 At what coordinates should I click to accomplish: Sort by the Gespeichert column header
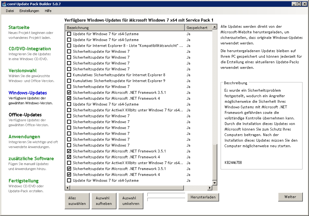198,28
